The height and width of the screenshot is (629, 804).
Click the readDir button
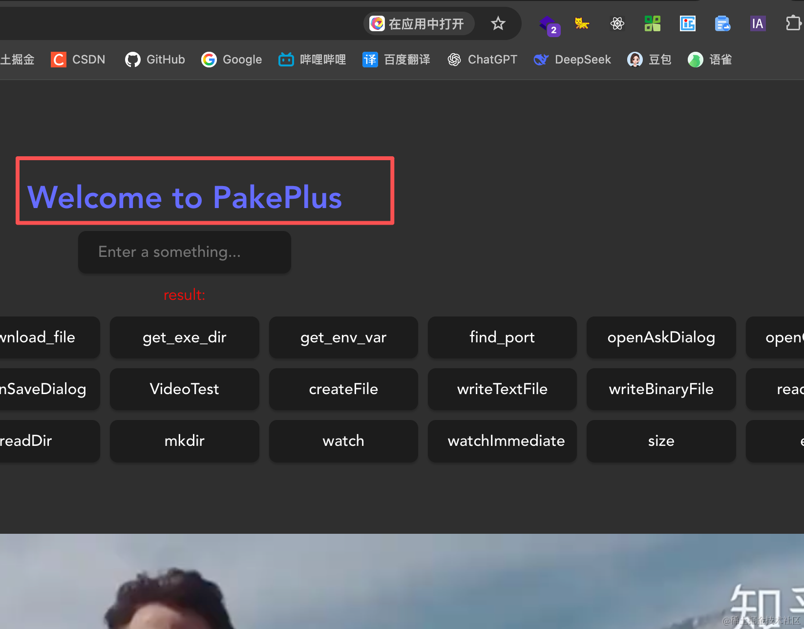(50, 441)
